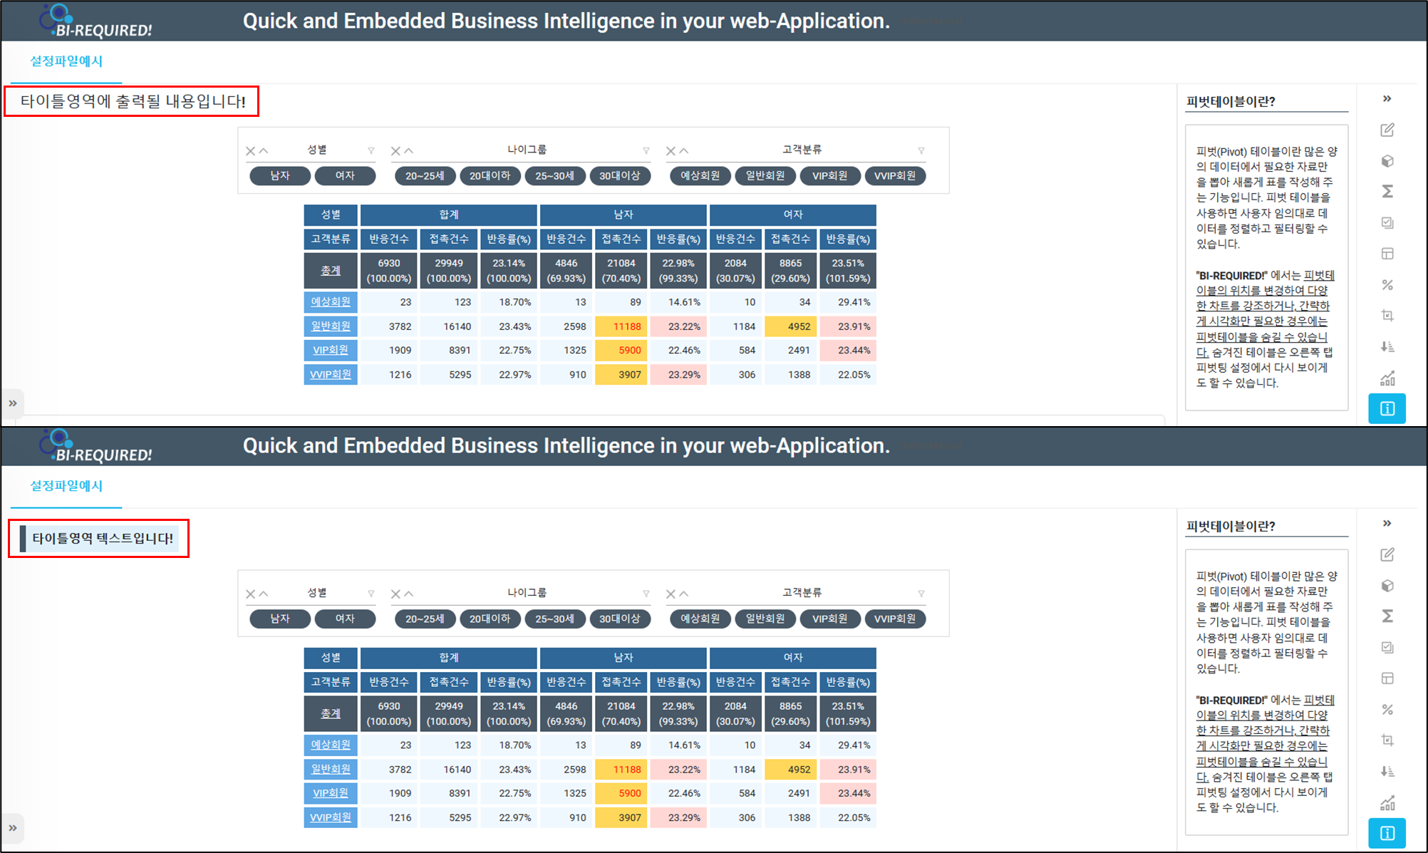Screen dimensions: 1428x853
Task: Click the BI-REQUIRED! logo in top screenshot
Action: (95, 21)
